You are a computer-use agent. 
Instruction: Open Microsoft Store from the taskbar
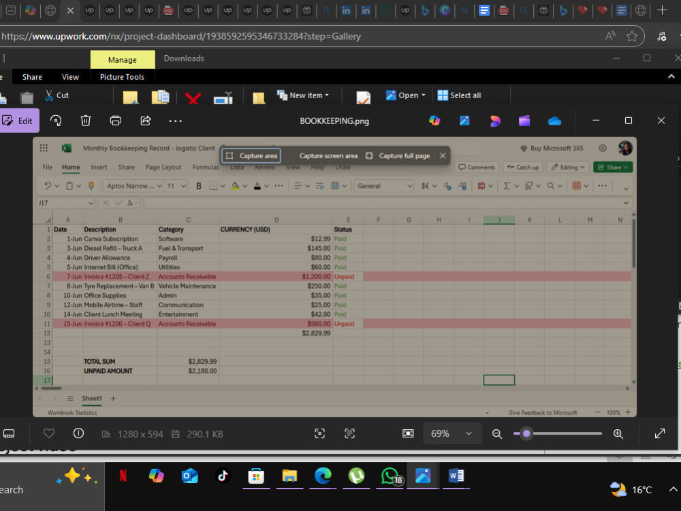click(x=256, y=476)
